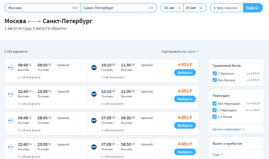This screenshot has height=159, width=269.
Task: Click UTair airline icon in third result
Action: point(94,120)
